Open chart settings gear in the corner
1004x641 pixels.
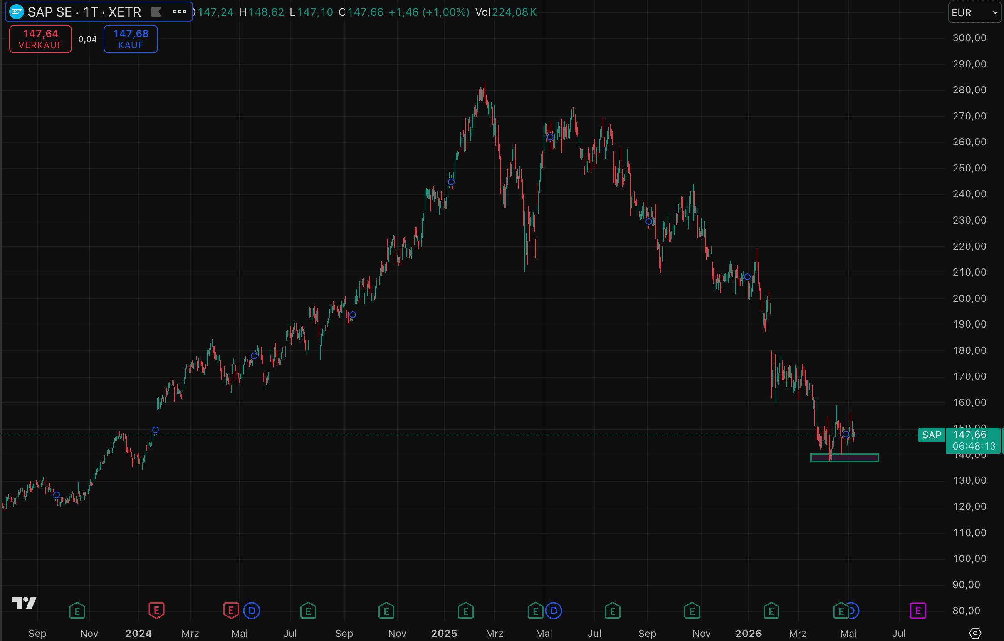975,633
